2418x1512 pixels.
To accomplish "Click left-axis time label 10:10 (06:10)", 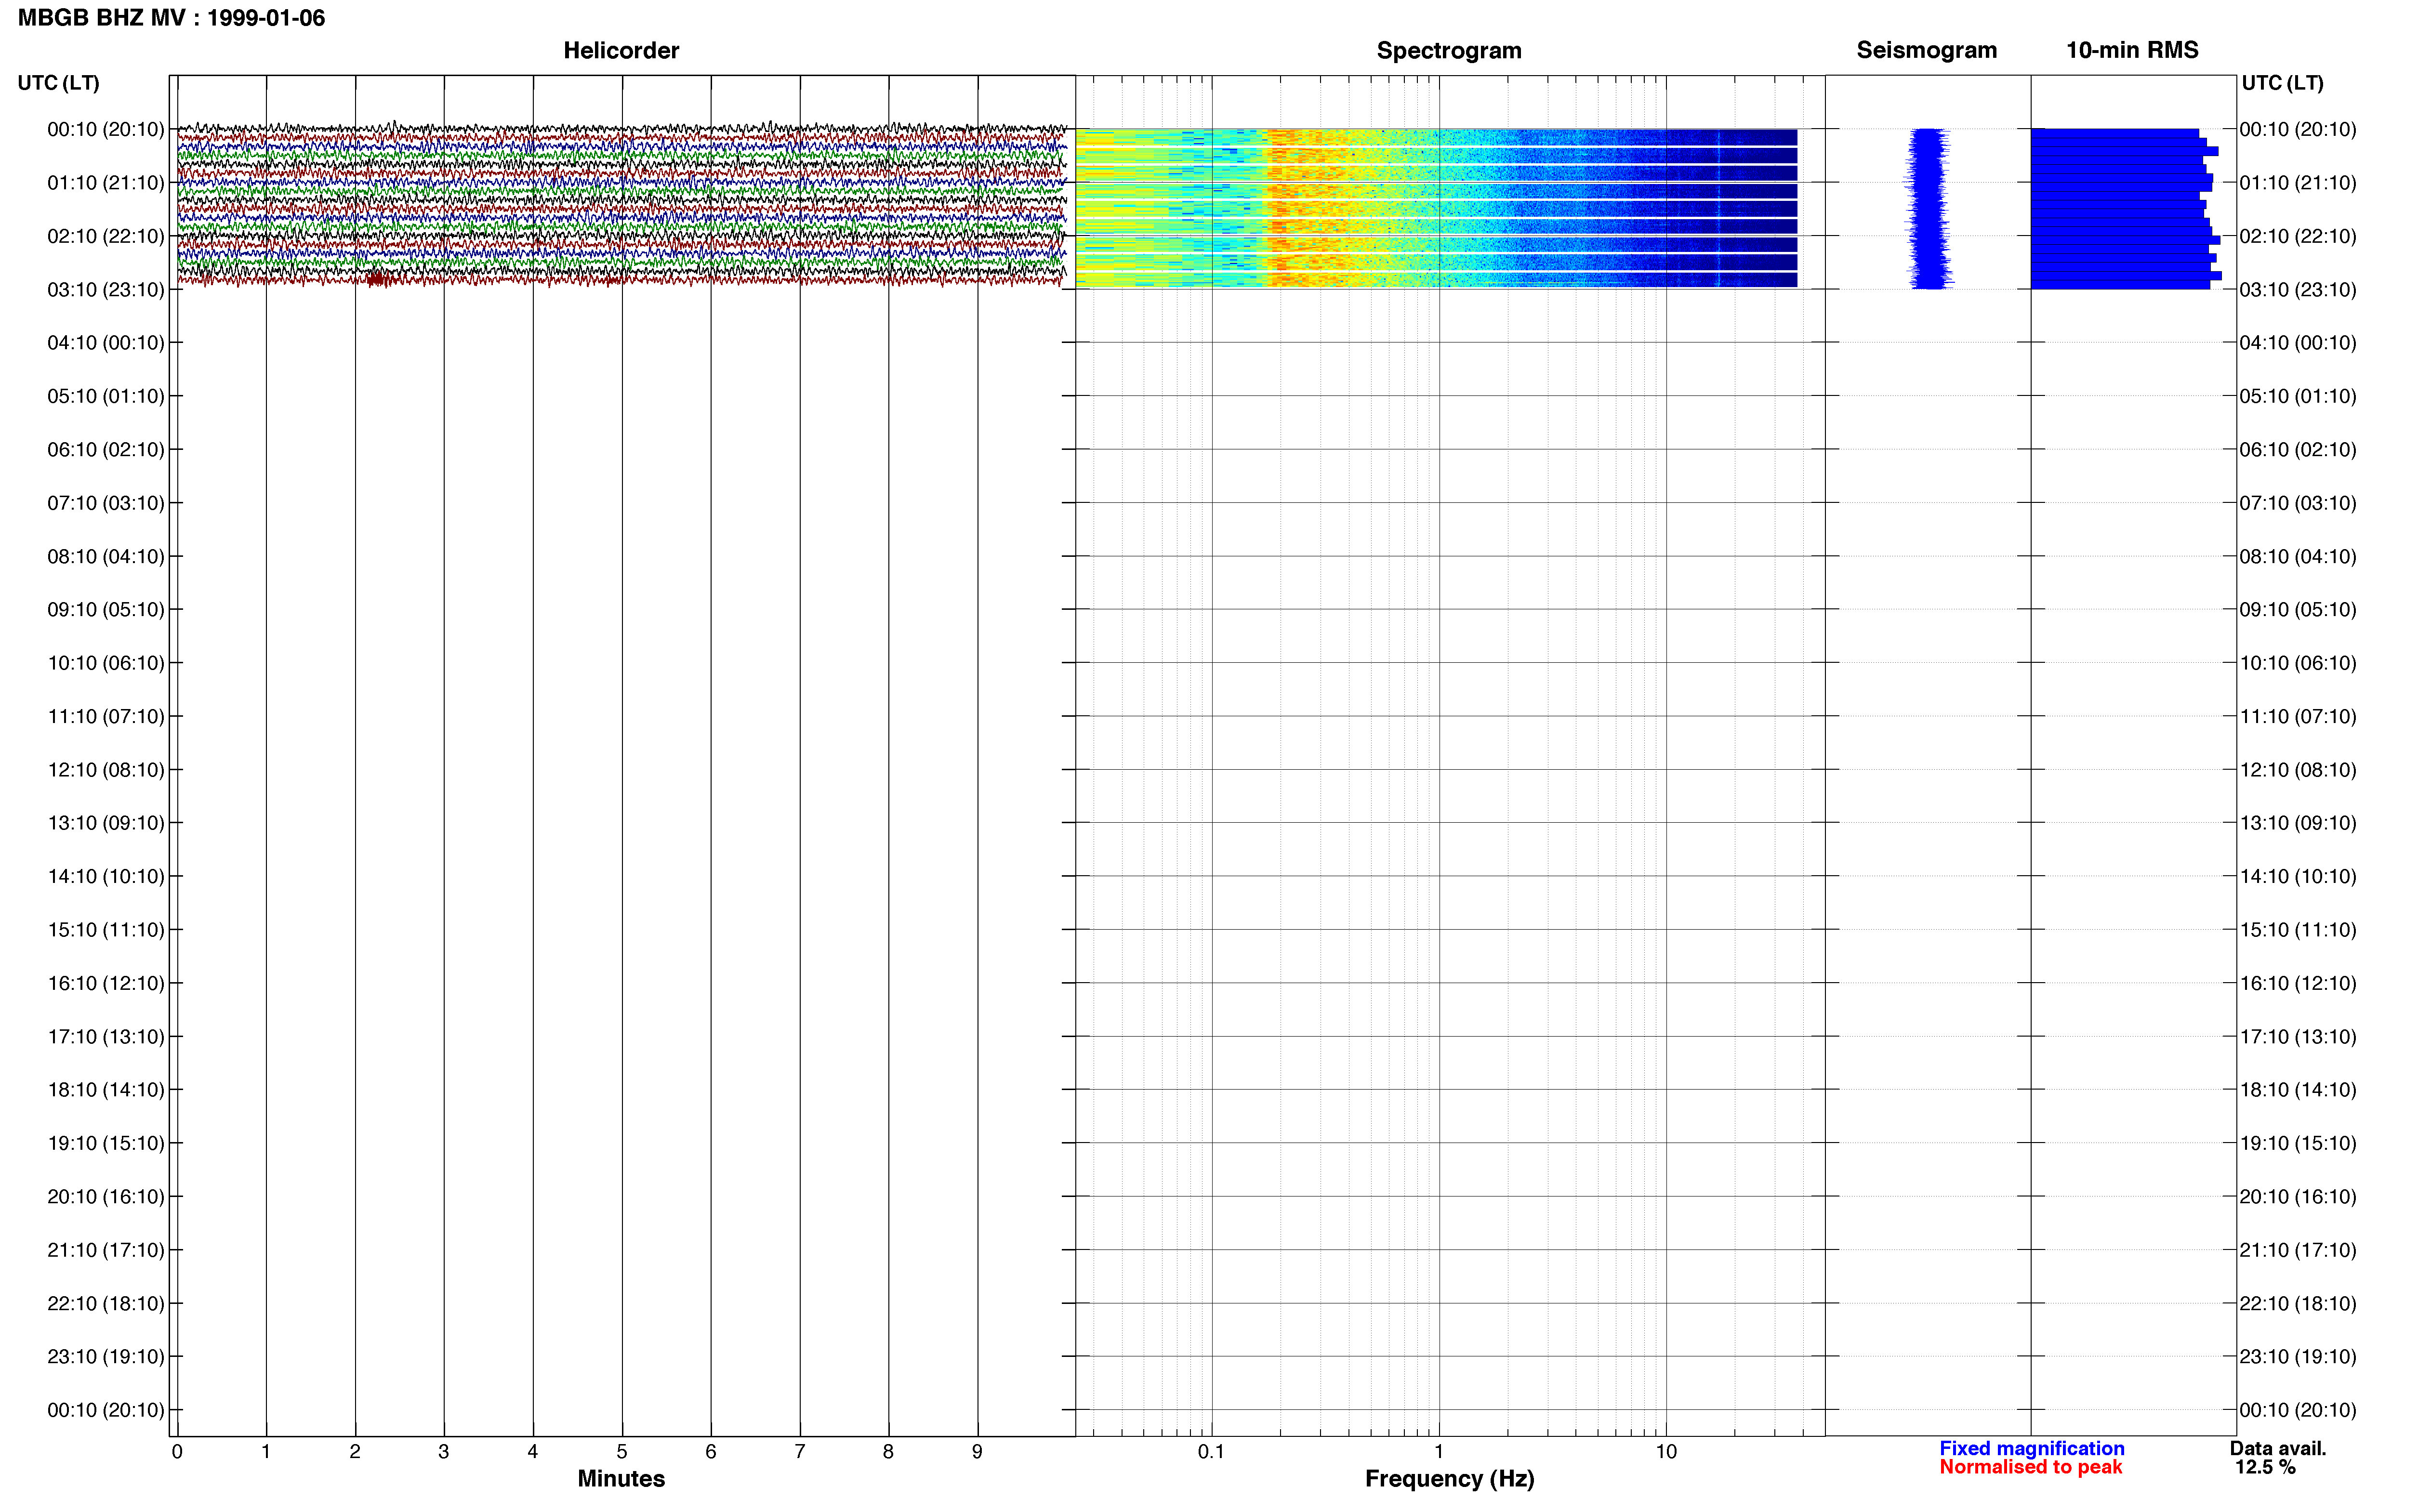I will click(x=106, y=663).
